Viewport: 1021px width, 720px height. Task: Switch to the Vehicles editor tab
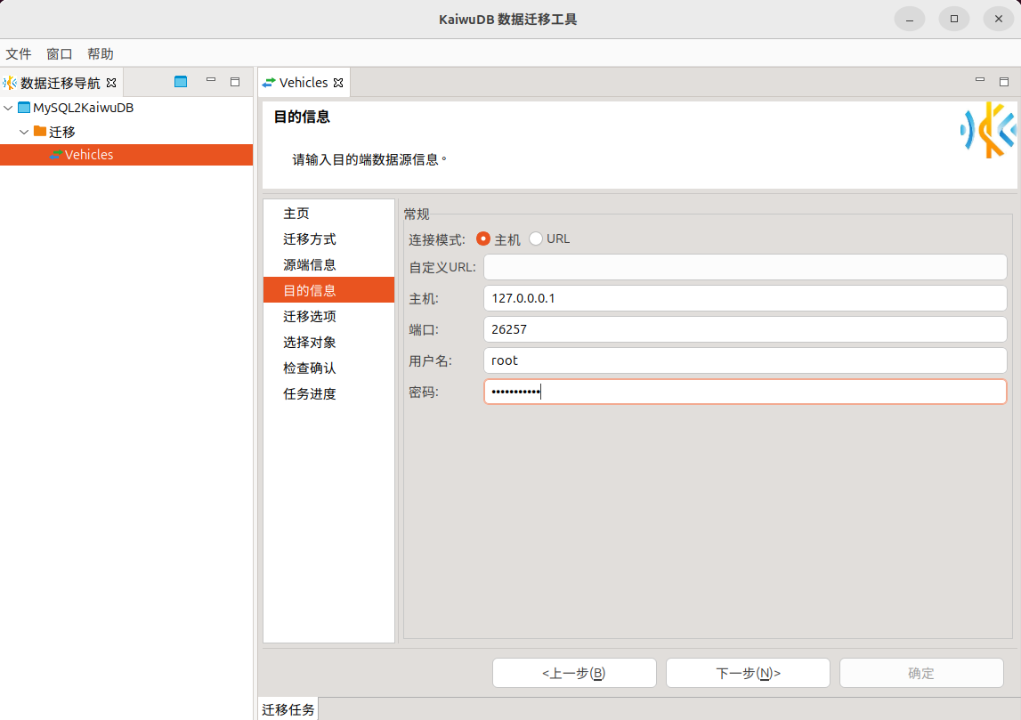[304, 83]
